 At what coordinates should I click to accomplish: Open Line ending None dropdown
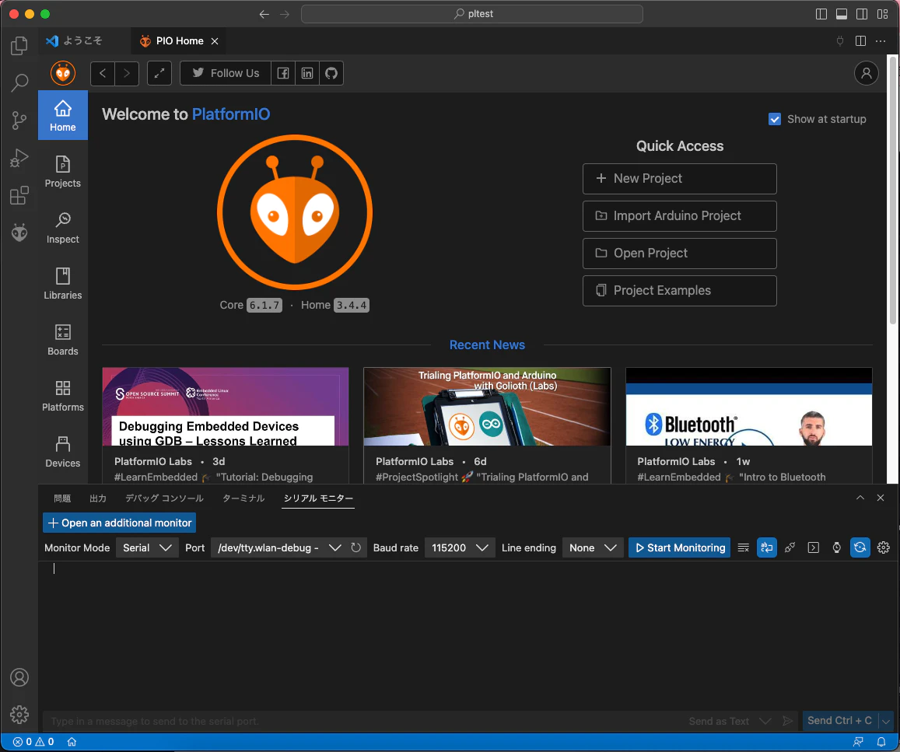[x=592, y=547]
